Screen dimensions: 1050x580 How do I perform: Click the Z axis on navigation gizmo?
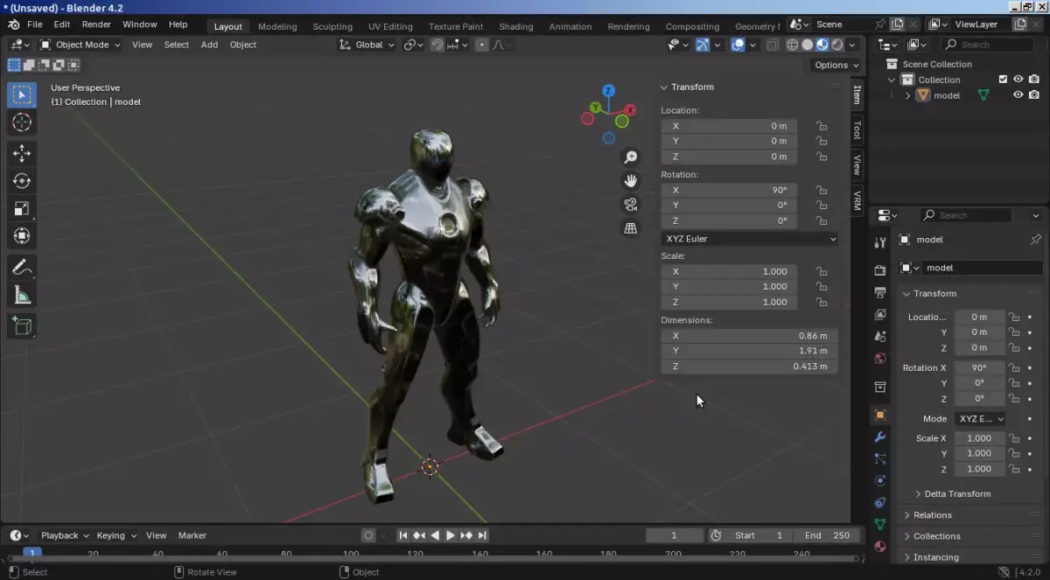point(608,90)
